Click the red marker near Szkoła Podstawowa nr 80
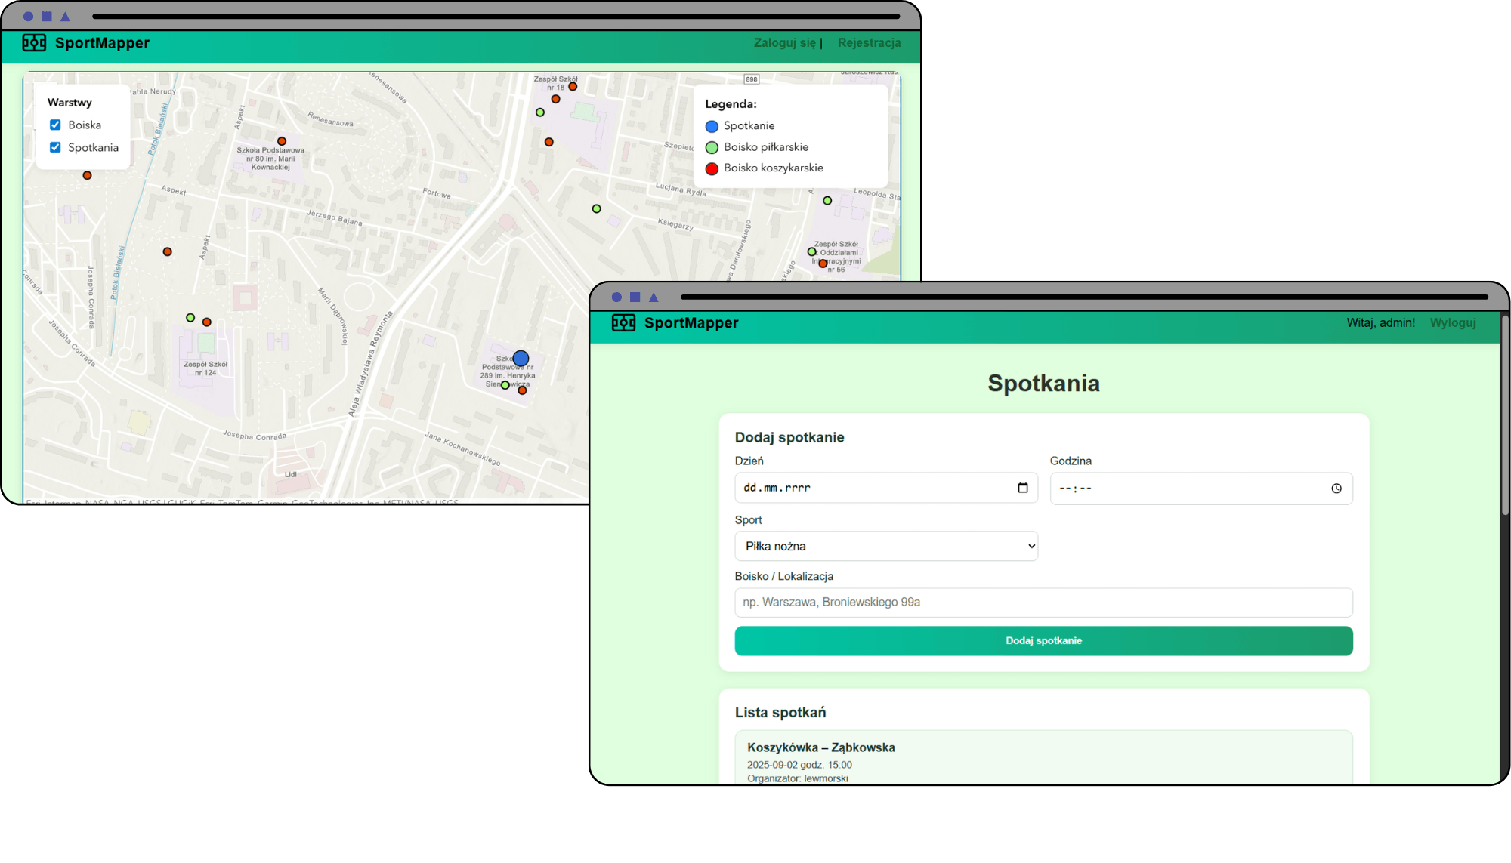This screenshot has height=863, width=1511. point(282,141)
